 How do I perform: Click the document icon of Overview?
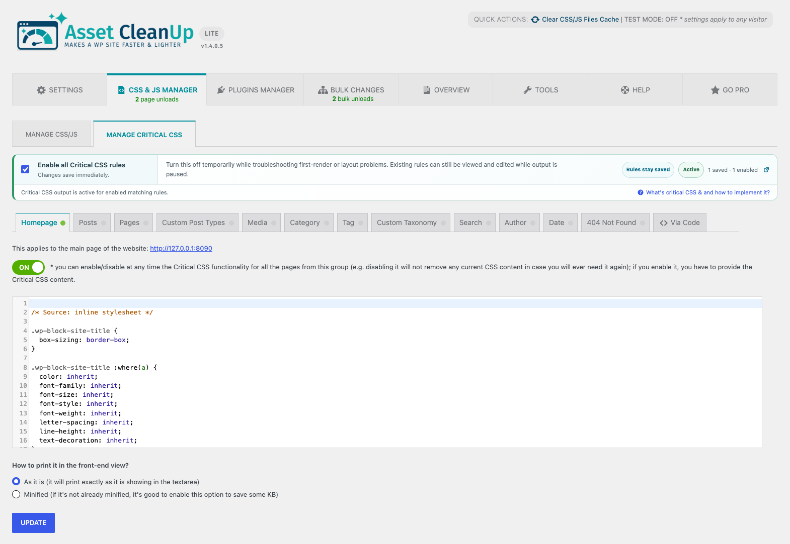coord(427,90)
